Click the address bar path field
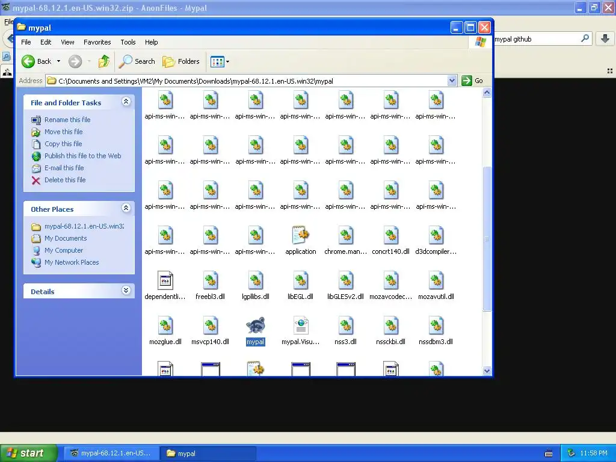Screen dimensions: 616x462 tap(251, 81)
